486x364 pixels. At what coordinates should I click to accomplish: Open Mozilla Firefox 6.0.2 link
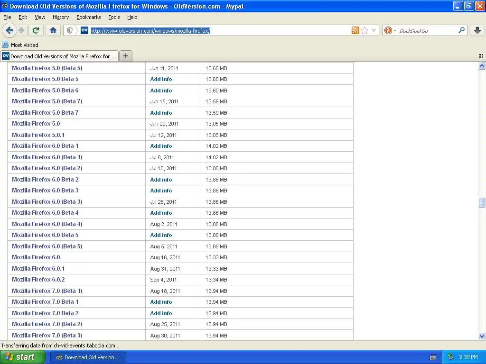pos(38,280)
